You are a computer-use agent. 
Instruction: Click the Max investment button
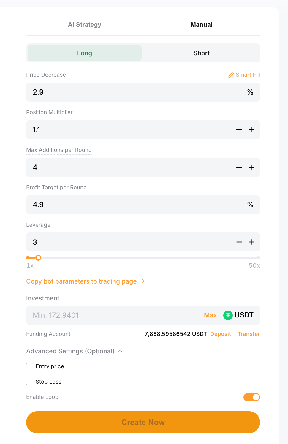point(211,315)
